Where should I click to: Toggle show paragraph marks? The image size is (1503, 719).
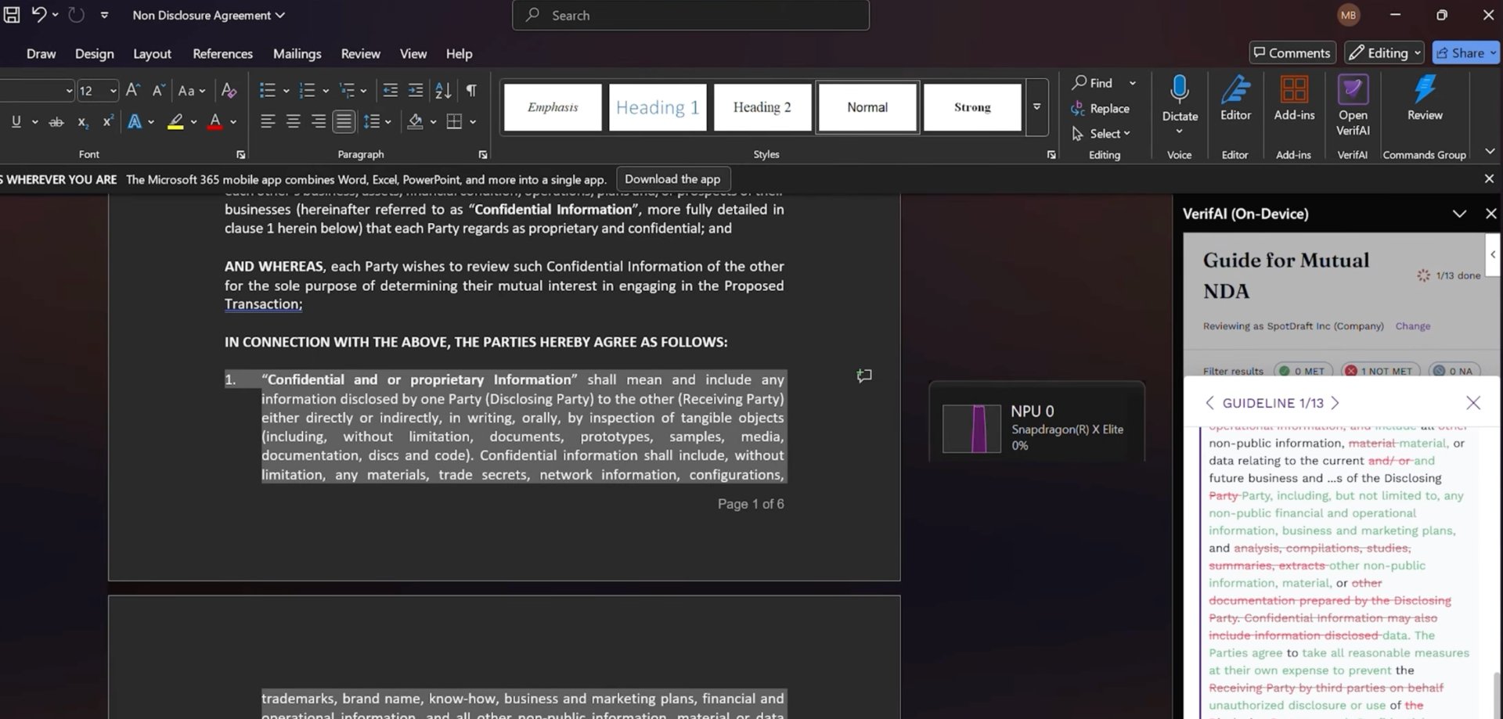471,91
